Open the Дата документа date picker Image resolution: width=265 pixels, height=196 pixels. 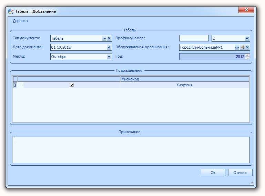pyautogui.click(x=109, y=47)
